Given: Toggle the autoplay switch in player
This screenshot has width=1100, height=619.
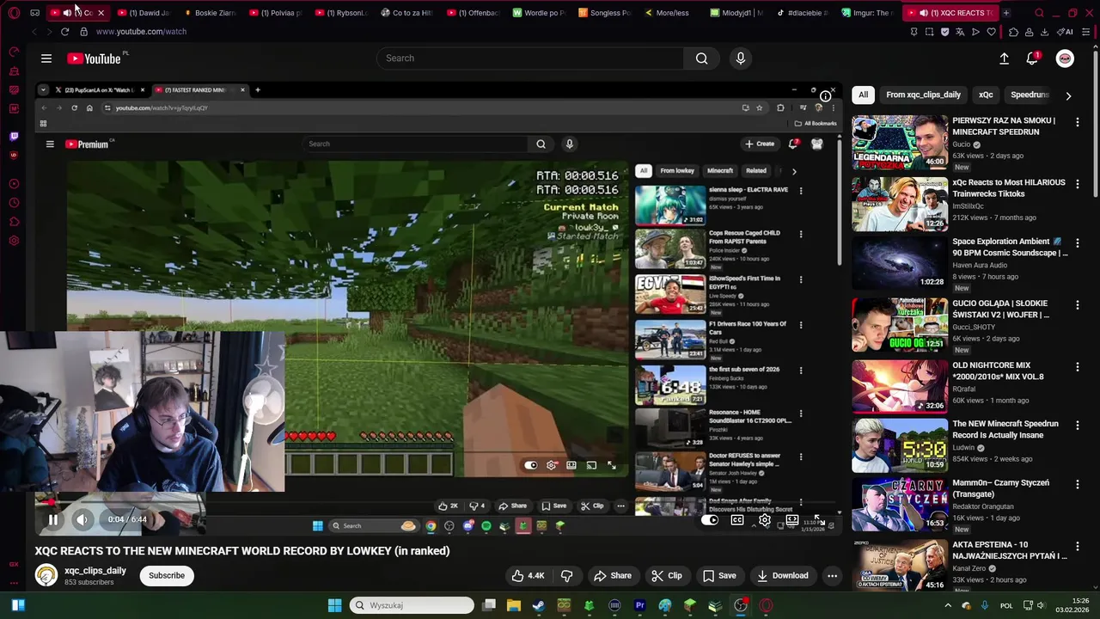Looking at the screenshot, I should (x=710, y=520).
